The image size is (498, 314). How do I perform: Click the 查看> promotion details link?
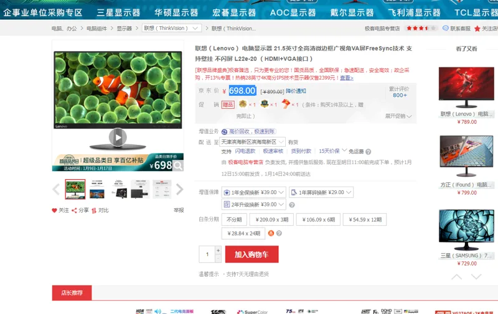pos(347,78)
